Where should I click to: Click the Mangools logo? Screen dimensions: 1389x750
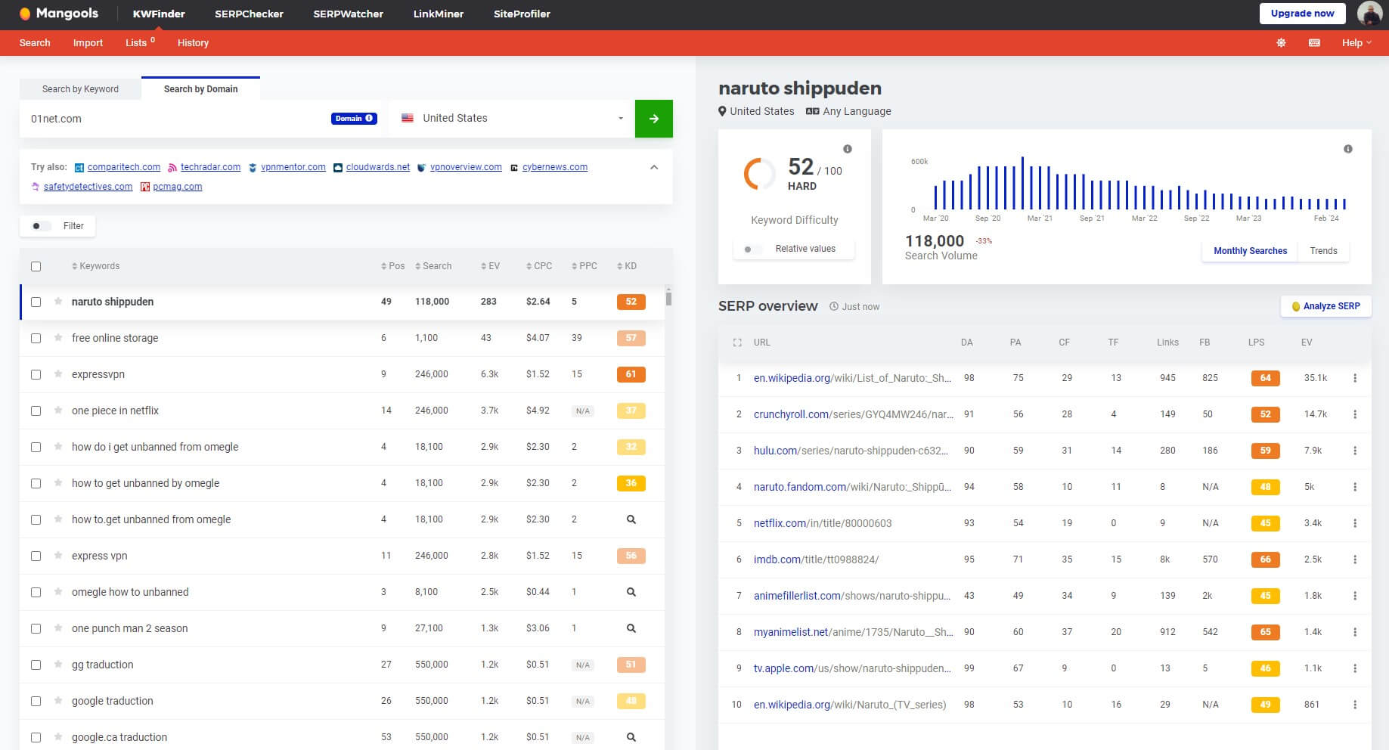(58, 14)
